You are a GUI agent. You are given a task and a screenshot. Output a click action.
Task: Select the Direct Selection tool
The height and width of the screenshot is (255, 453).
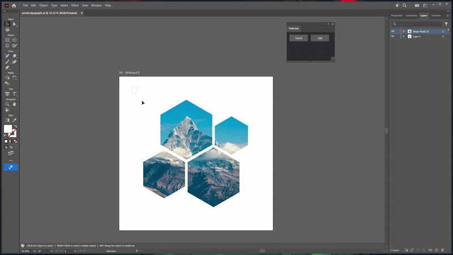click(15, 24)
